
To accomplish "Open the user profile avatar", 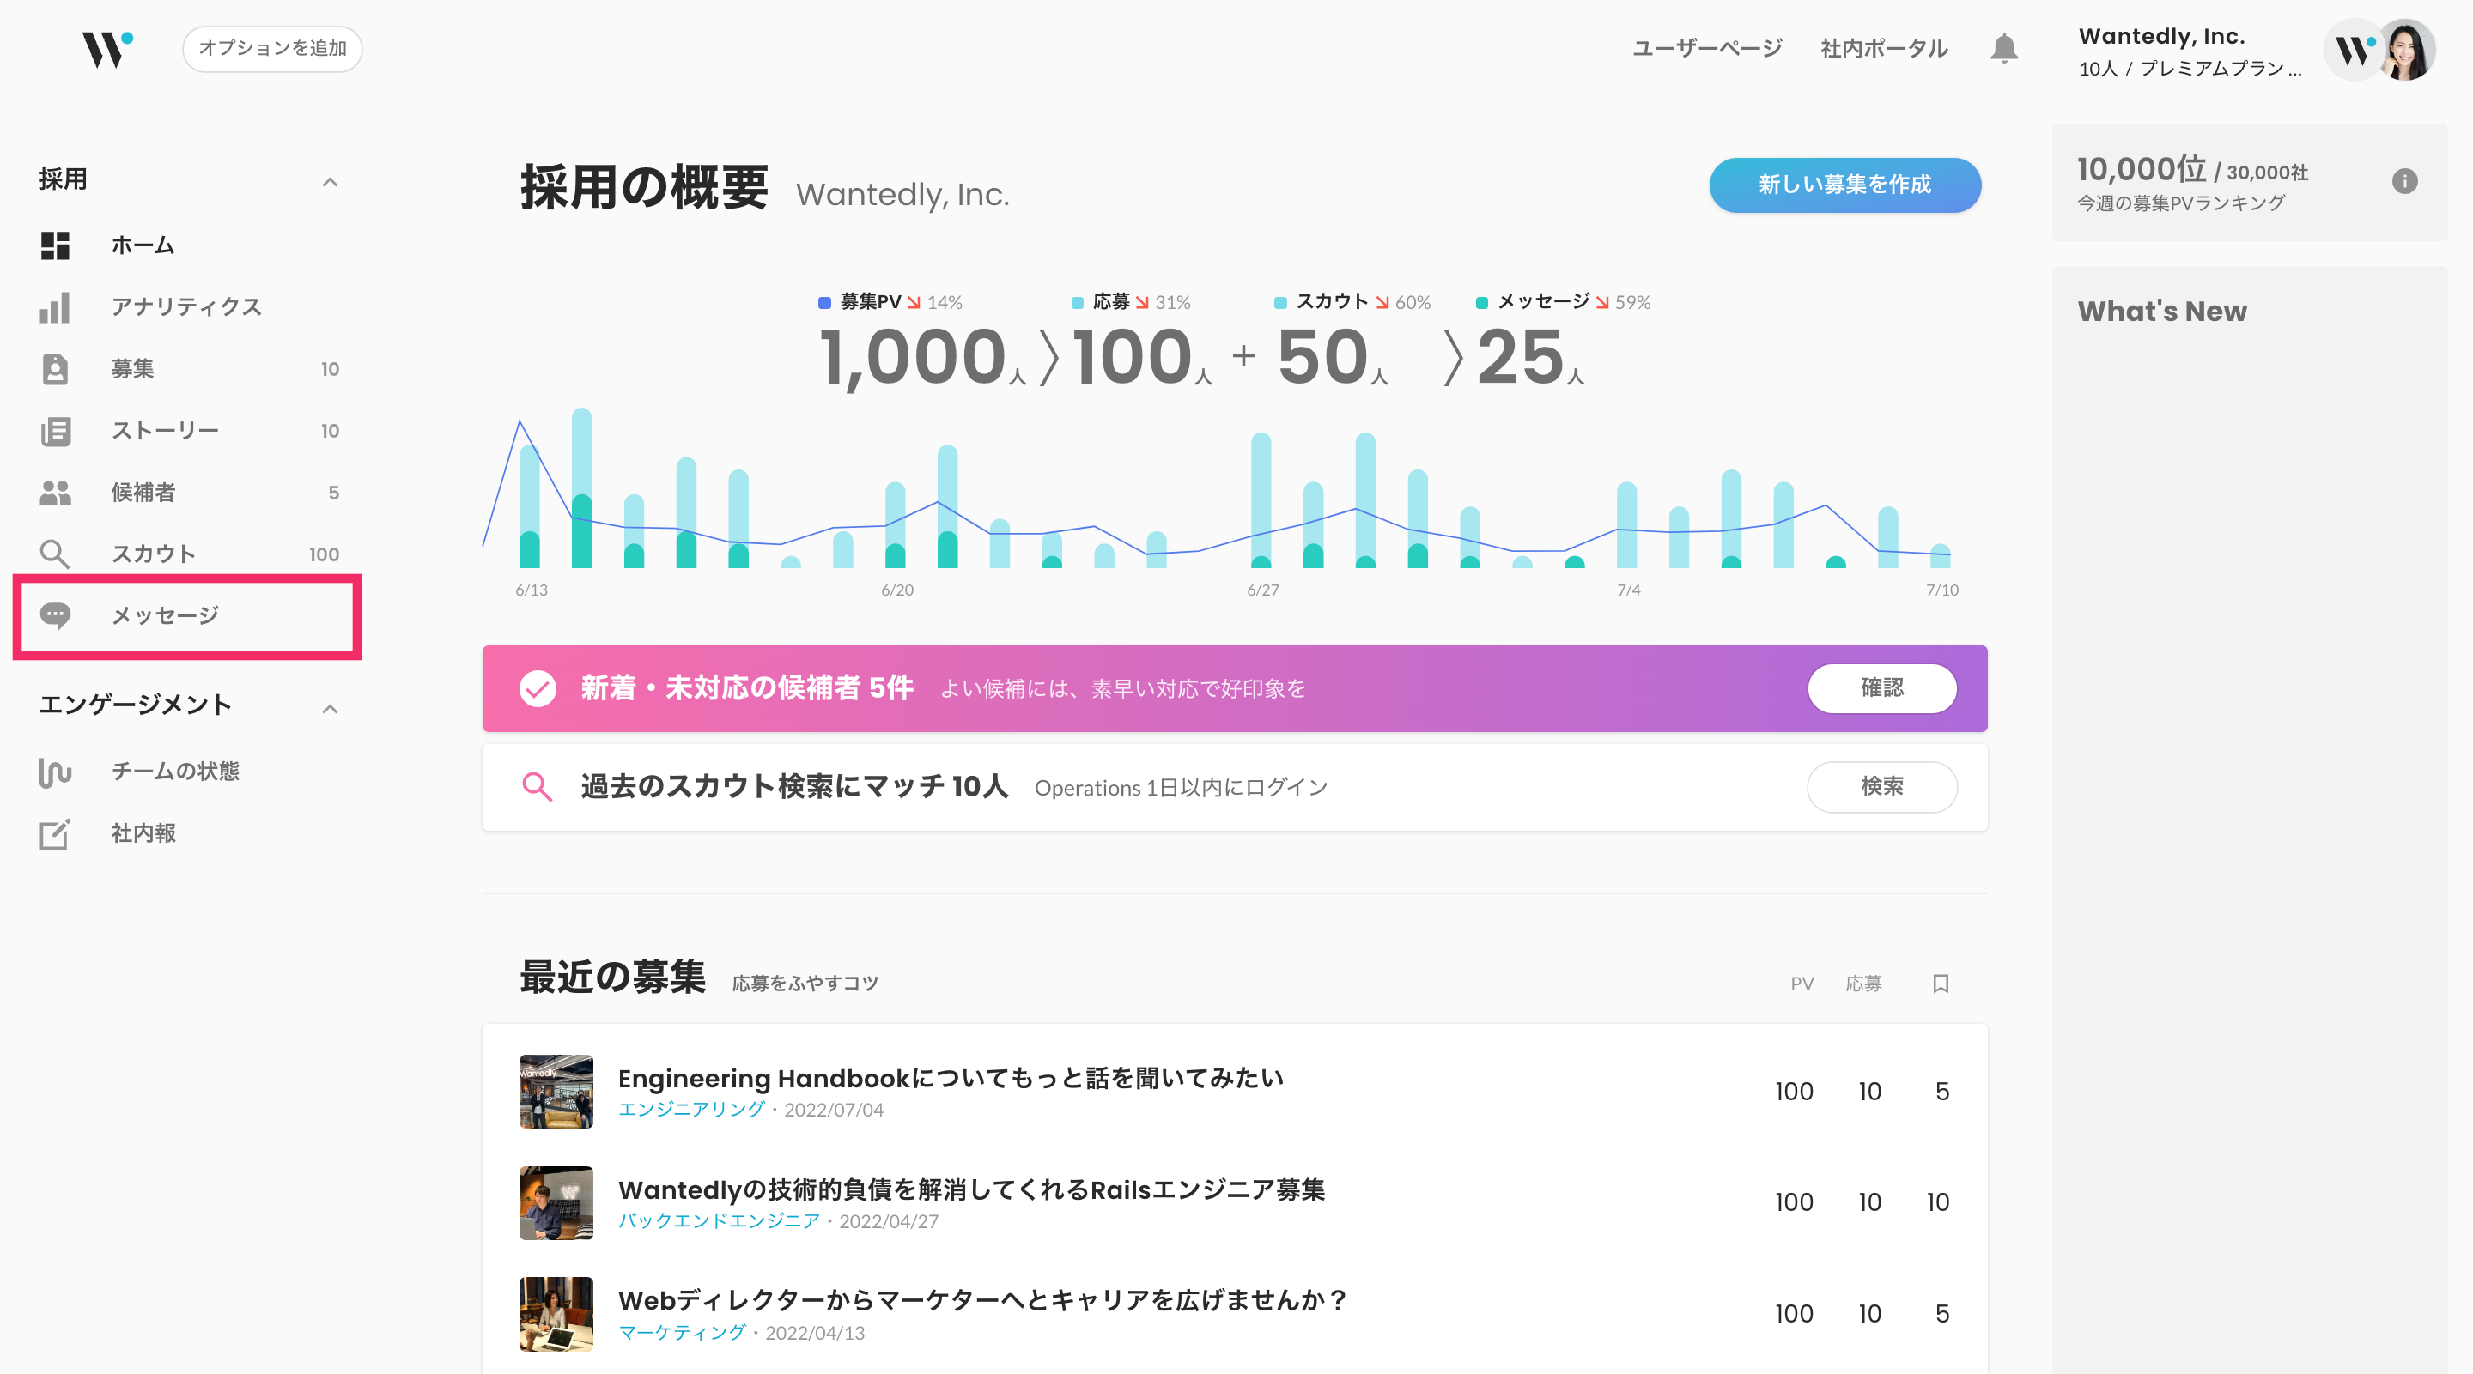I will [x=2407, y=49].
